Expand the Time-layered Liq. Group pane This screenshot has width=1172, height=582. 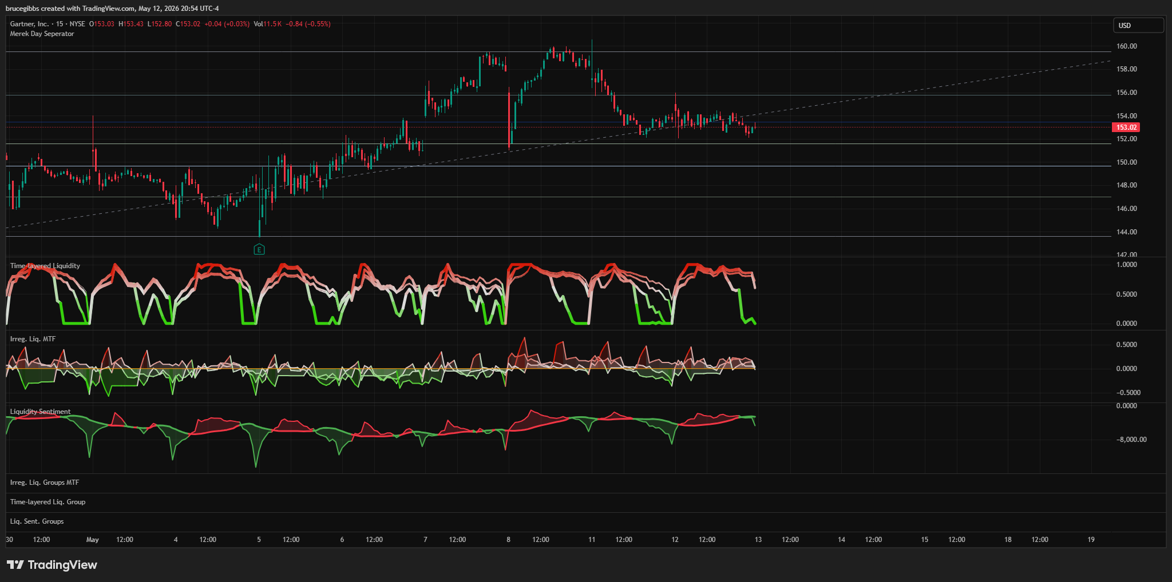[x=47, y=502]
